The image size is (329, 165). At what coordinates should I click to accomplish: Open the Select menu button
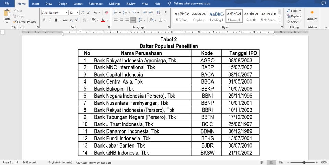(x=294, y=22)
